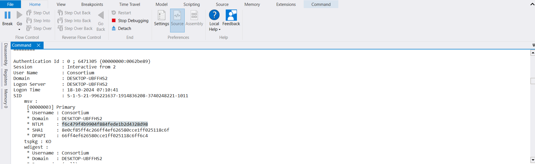
Task: Click the Step Out Back icon
Action: click(60, 13)
